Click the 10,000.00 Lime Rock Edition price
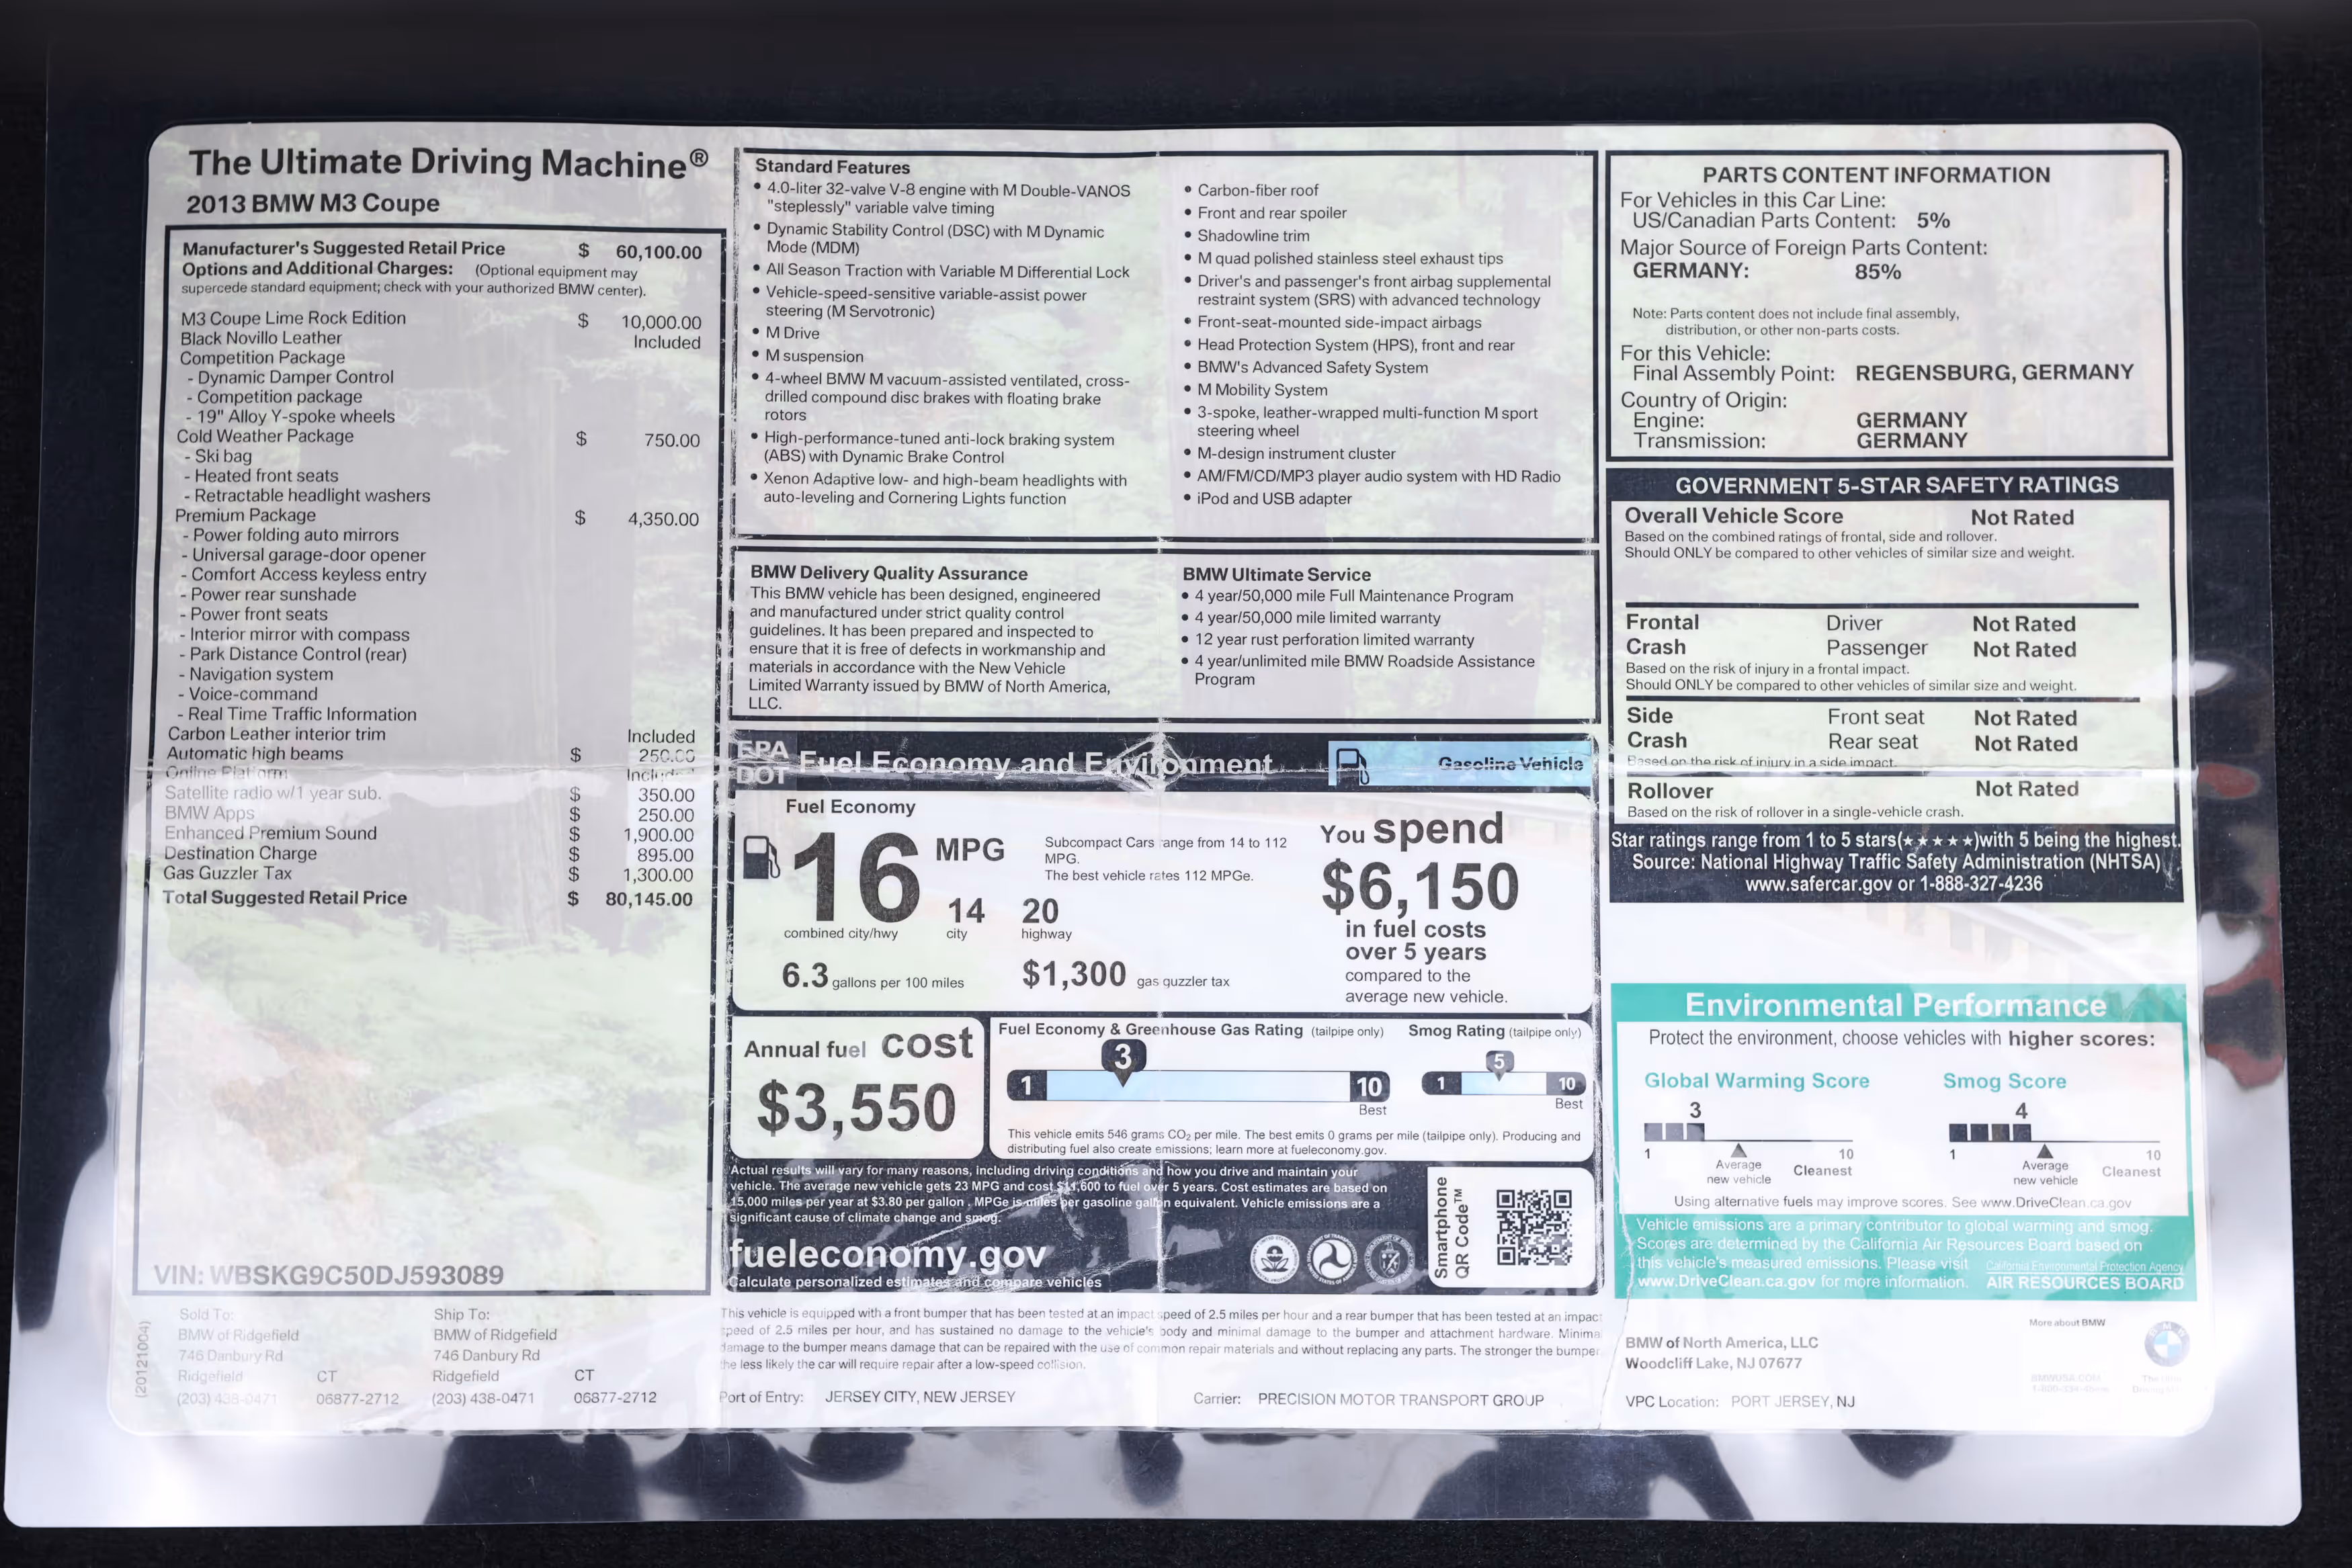The image size is (2352, 1568). pos(661,322)
